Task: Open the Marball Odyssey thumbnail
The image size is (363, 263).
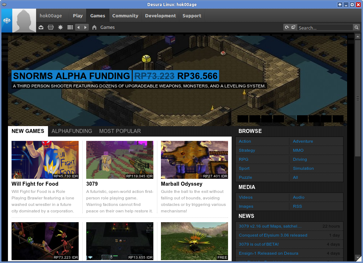Action: 194,160
